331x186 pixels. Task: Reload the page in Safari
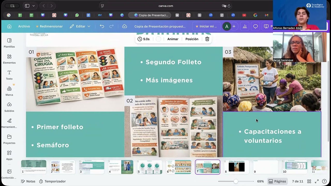[229, 6]
